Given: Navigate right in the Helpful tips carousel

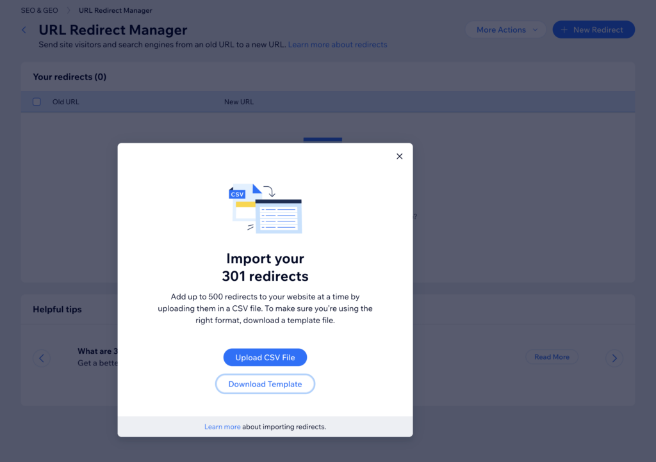Looking at the screenshot, I should [614, 358].
